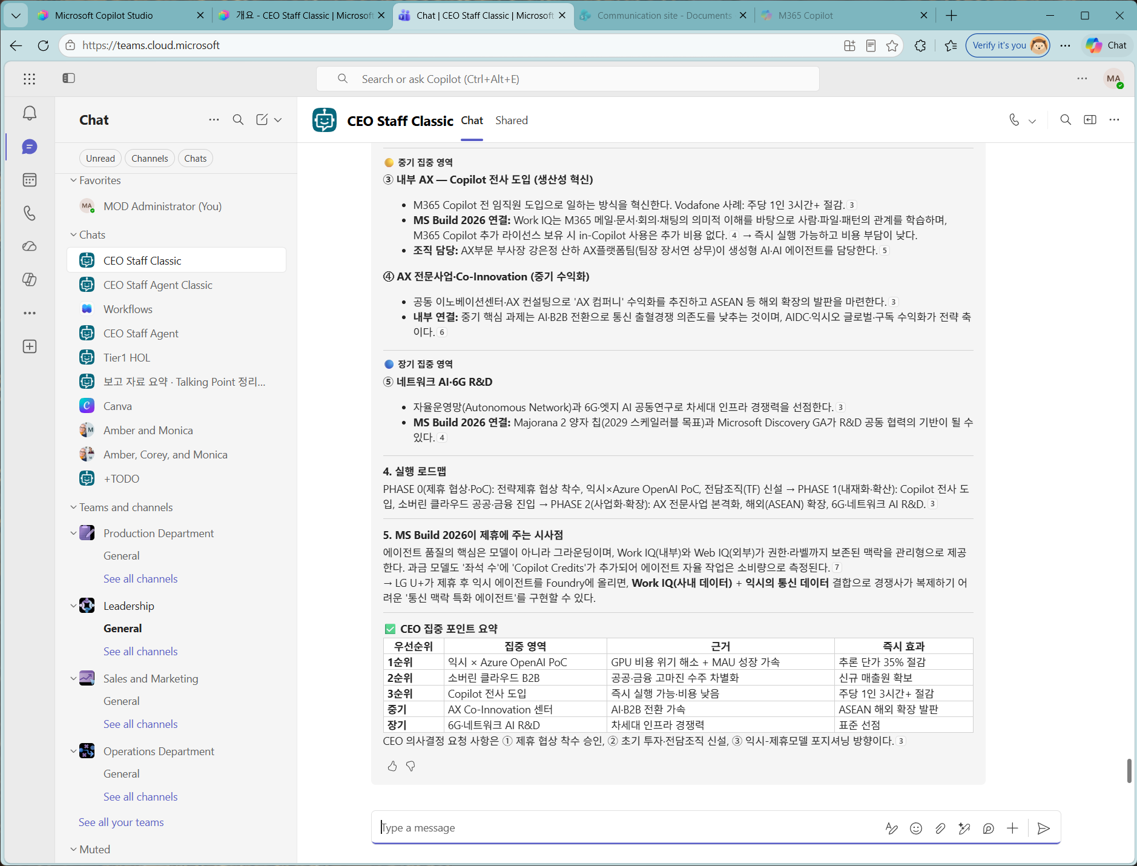The height and width of the screenshot is (866, 1137).
Task: Open the format text pen icon
Action: [x=892, y=828]
